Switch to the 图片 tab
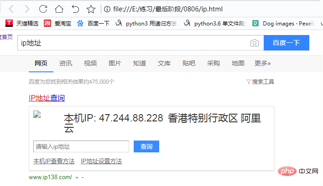The image size is (323, 186). point(115,63)
